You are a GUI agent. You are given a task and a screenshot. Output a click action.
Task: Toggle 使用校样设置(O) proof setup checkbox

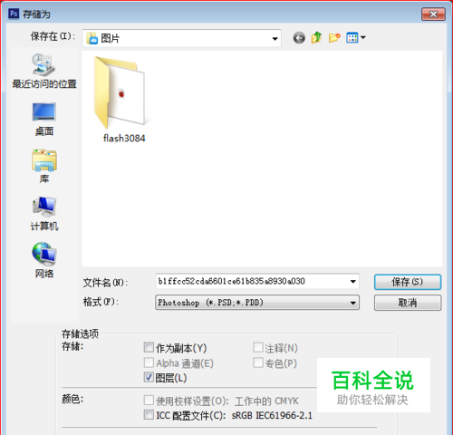coord(149,401)
